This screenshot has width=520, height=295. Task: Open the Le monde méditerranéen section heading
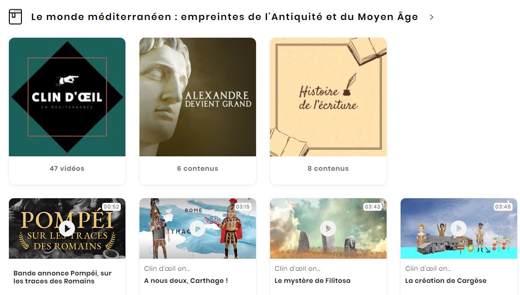click(224, 17)
